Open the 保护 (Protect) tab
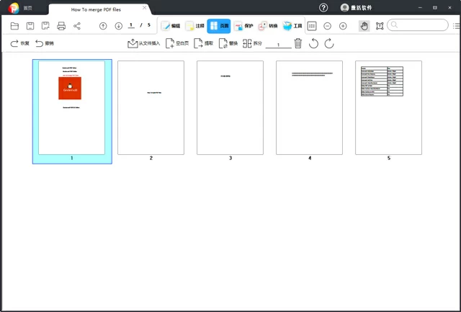Viewport: 461px width, 312px height. click(x=243, y=26)
